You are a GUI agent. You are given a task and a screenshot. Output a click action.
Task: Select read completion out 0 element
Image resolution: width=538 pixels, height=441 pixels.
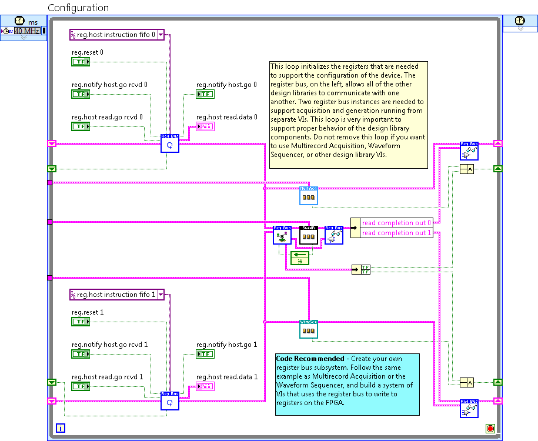(x=396, y=223)
